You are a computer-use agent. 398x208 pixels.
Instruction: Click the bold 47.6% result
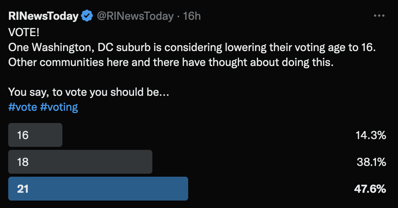pyautogui.click(x=370, y=189)
